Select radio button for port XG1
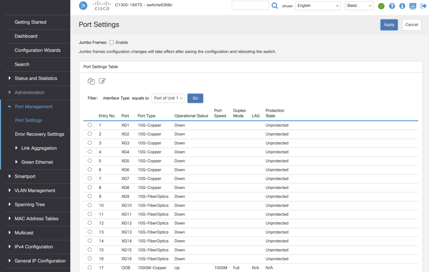Image resolution: width=429 pixels, height=272 pixels. pyautogui.click(x=90, y=125)
